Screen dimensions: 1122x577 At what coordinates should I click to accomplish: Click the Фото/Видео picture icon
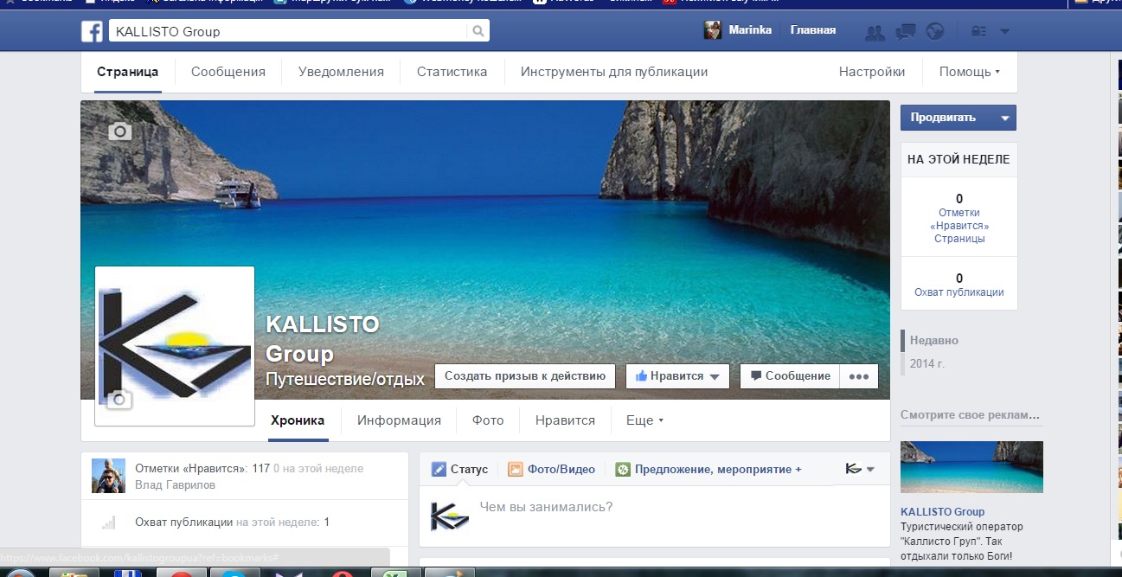coord(516,470)
